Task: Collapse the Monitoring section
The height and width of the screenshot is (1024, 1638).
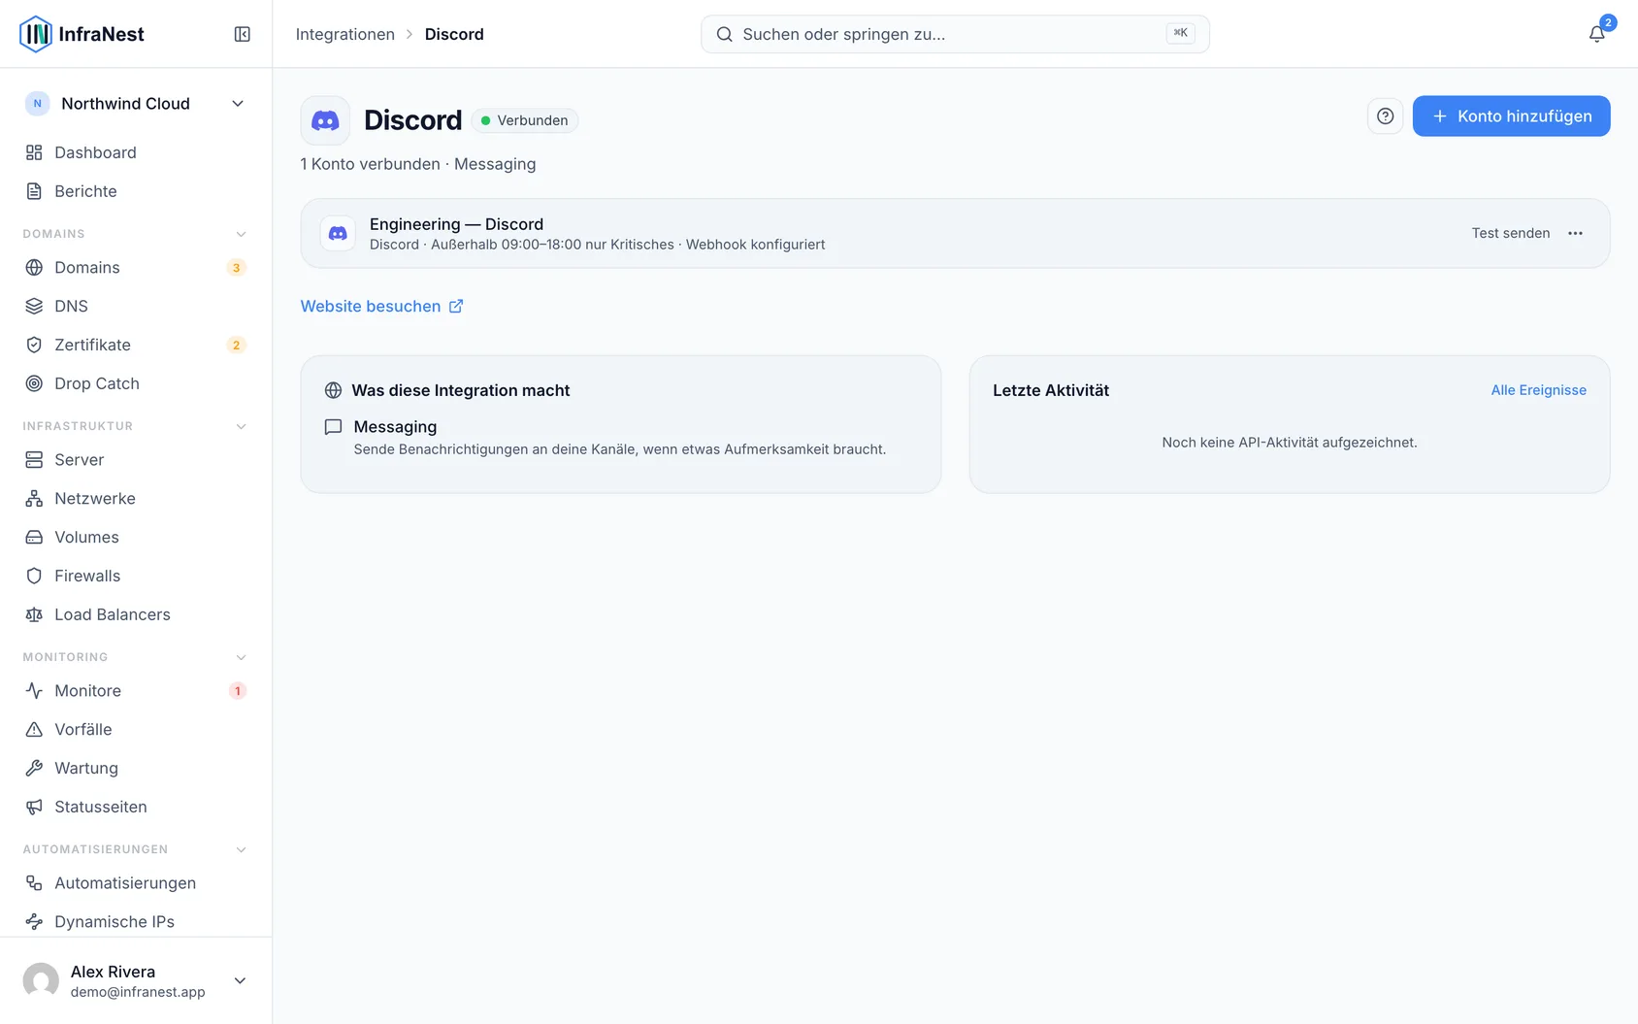Action: click(241, 657)
